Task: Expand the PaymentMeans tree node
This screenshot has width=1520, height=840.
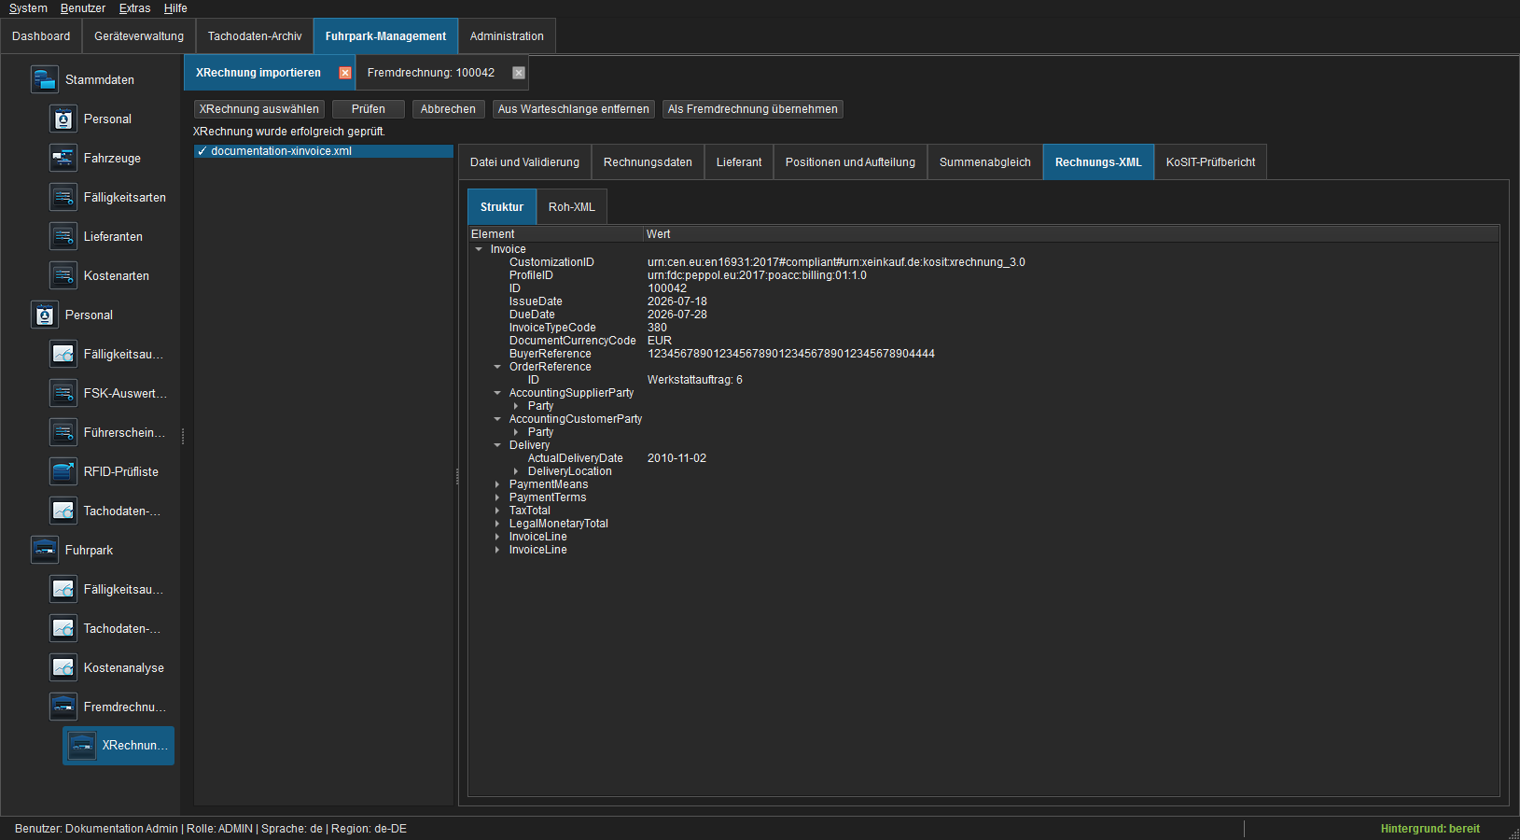Action: coord(497,484)
